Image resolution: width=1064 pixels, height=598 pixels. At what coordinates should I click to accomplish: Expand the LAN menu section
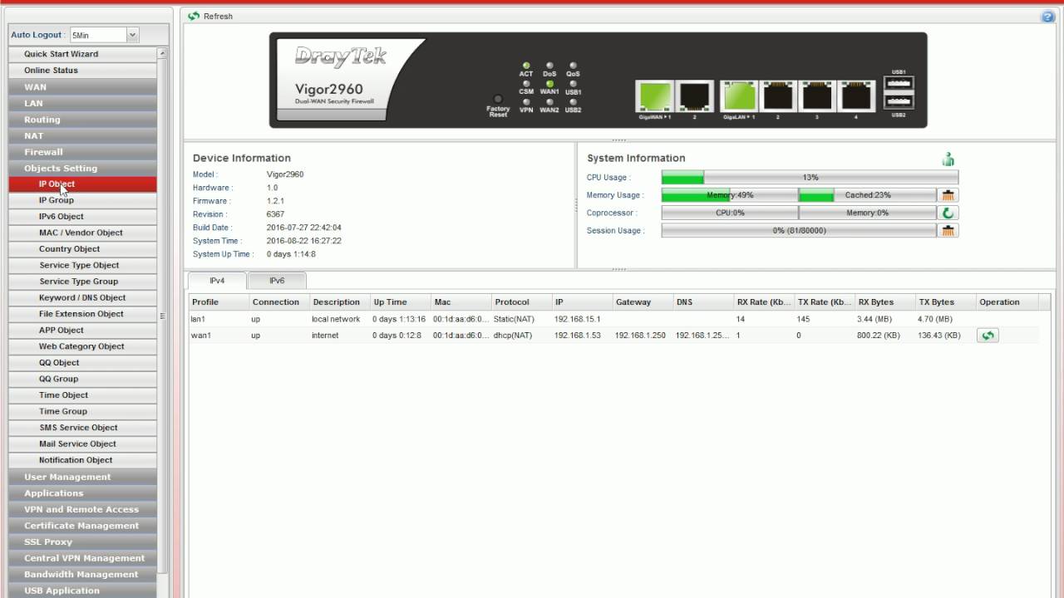[x=82, y=103]
